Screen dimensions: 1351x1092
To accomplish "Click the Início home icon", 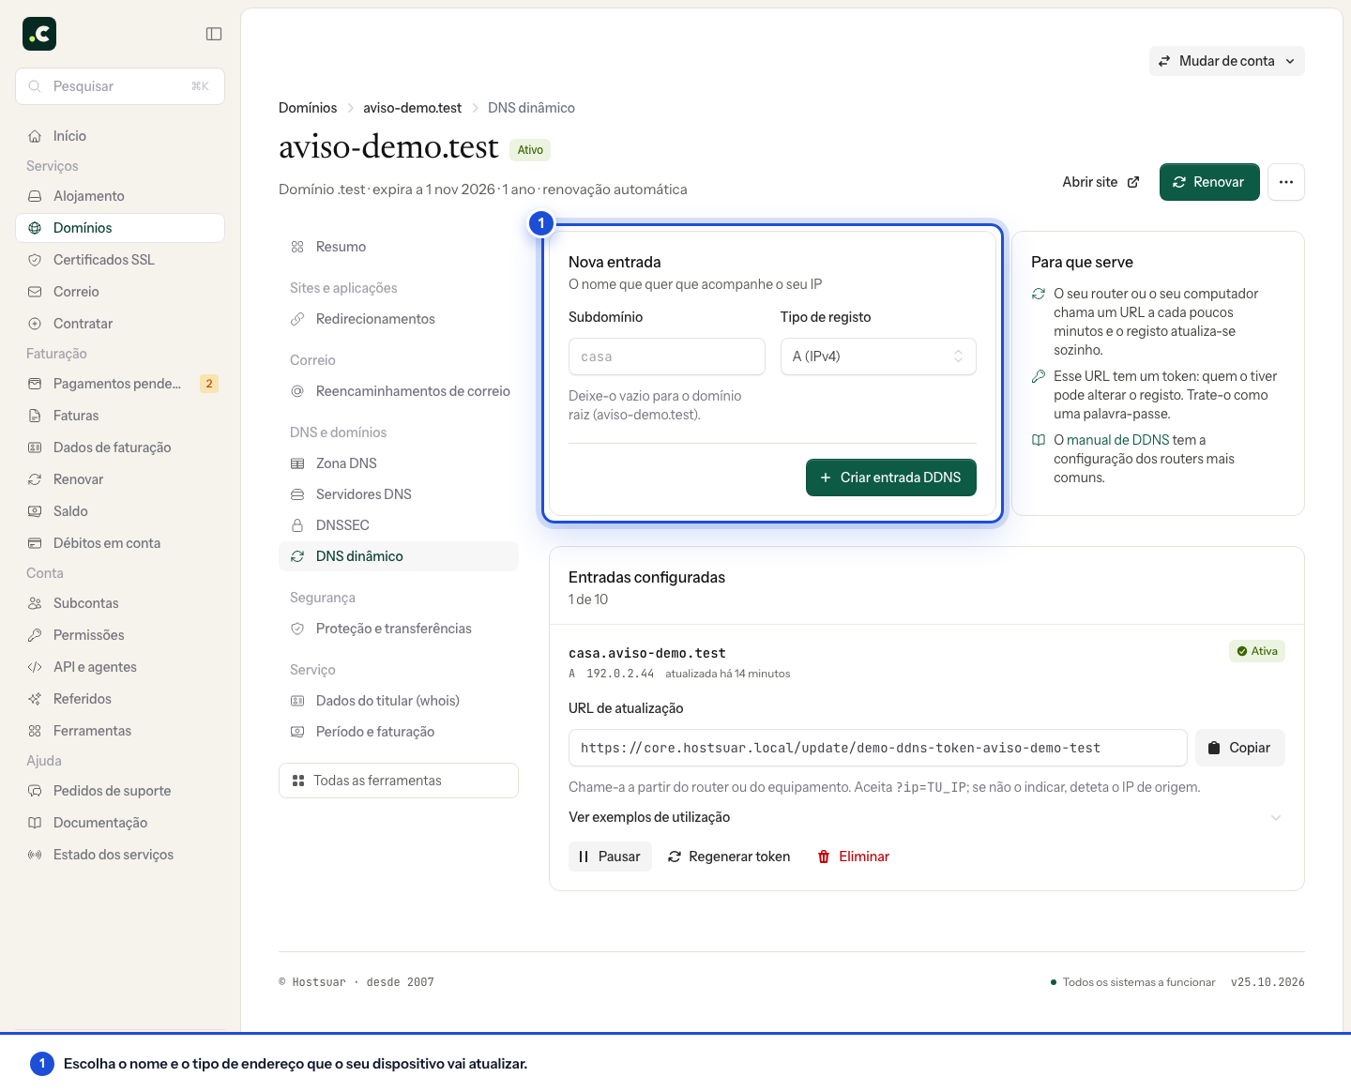I will coord(35,136).
